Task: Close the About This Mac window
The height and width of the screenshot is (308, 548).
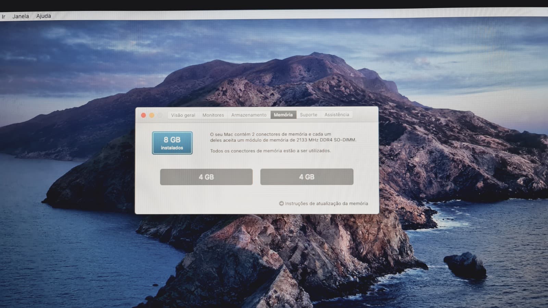Action: pyautogui.click(x=144, y=115)
